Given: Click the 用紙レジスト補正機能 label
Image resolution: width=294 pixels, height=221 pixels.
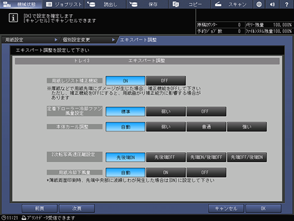Looking at the screenshot, I should click(74, 81).
